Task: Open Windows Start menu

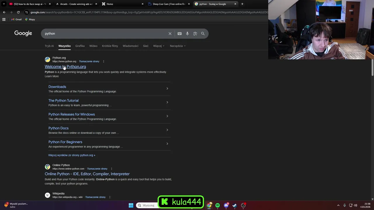Action: point(131,205)
